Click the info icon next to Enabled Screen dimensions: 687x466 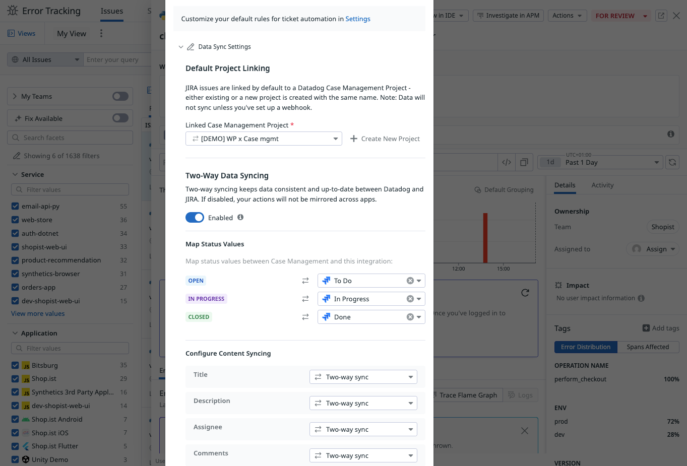pyautogui.click(x=240, y=218)
